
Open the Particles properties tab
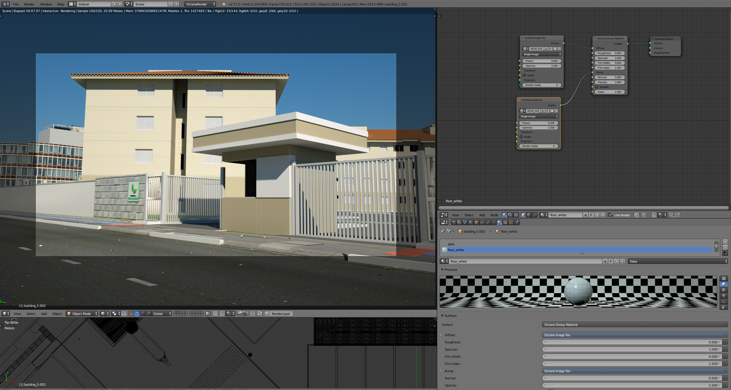click(x=511, y=222)
